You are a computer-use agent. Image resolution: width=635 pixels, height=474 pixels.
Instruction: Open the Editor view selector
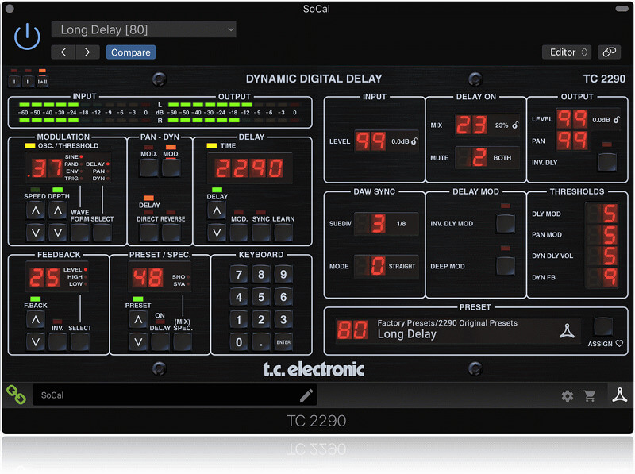point(567,52)
